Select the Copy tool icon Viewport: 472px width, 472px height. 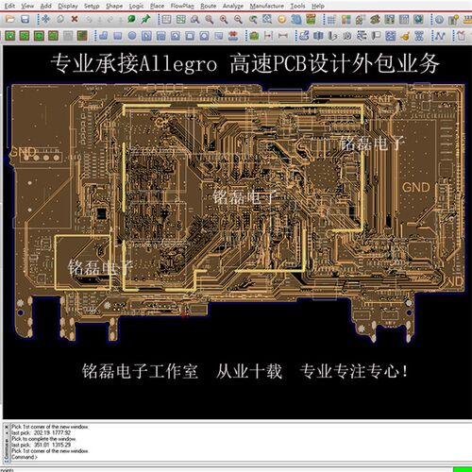tap(60, 20)
